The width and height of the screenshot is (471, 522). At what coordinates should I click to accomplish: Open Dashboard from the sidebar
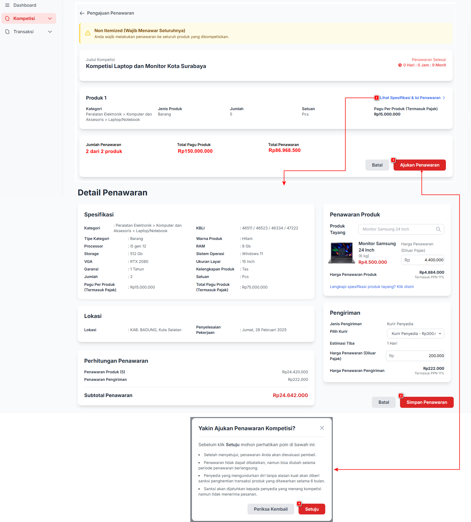(x=25, y=5)
